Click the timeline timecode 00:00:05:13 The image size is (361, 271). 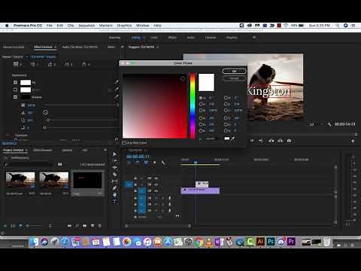click(x=138, y=157)
